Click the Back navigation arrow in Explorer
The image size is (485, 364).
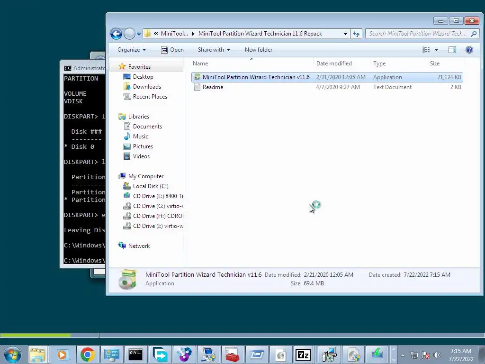pyautogui.click(x=117, y=34)
